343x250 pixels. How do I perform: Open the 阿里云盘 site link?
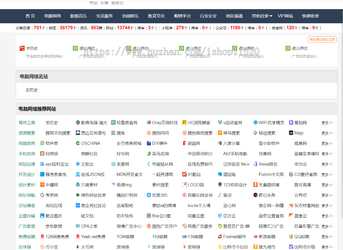coord(196,216)
